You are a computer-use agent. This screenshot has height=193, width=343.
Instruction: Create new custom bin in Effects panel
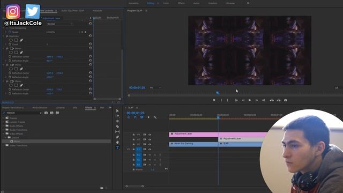click(x=102, y=188)
